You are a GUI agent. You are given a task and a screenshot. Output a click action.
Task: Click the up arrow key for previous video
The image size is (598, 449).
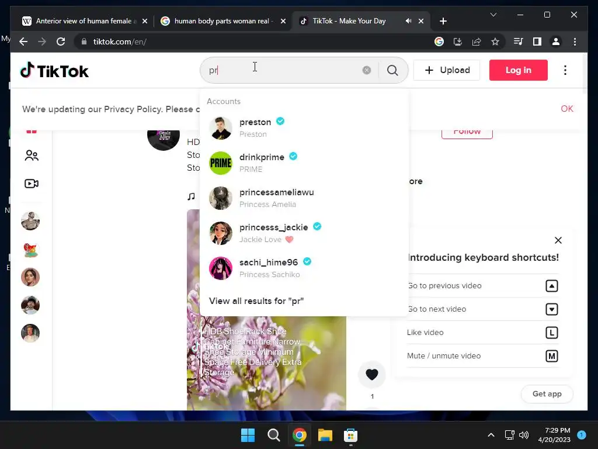click(x=551, y=286)
